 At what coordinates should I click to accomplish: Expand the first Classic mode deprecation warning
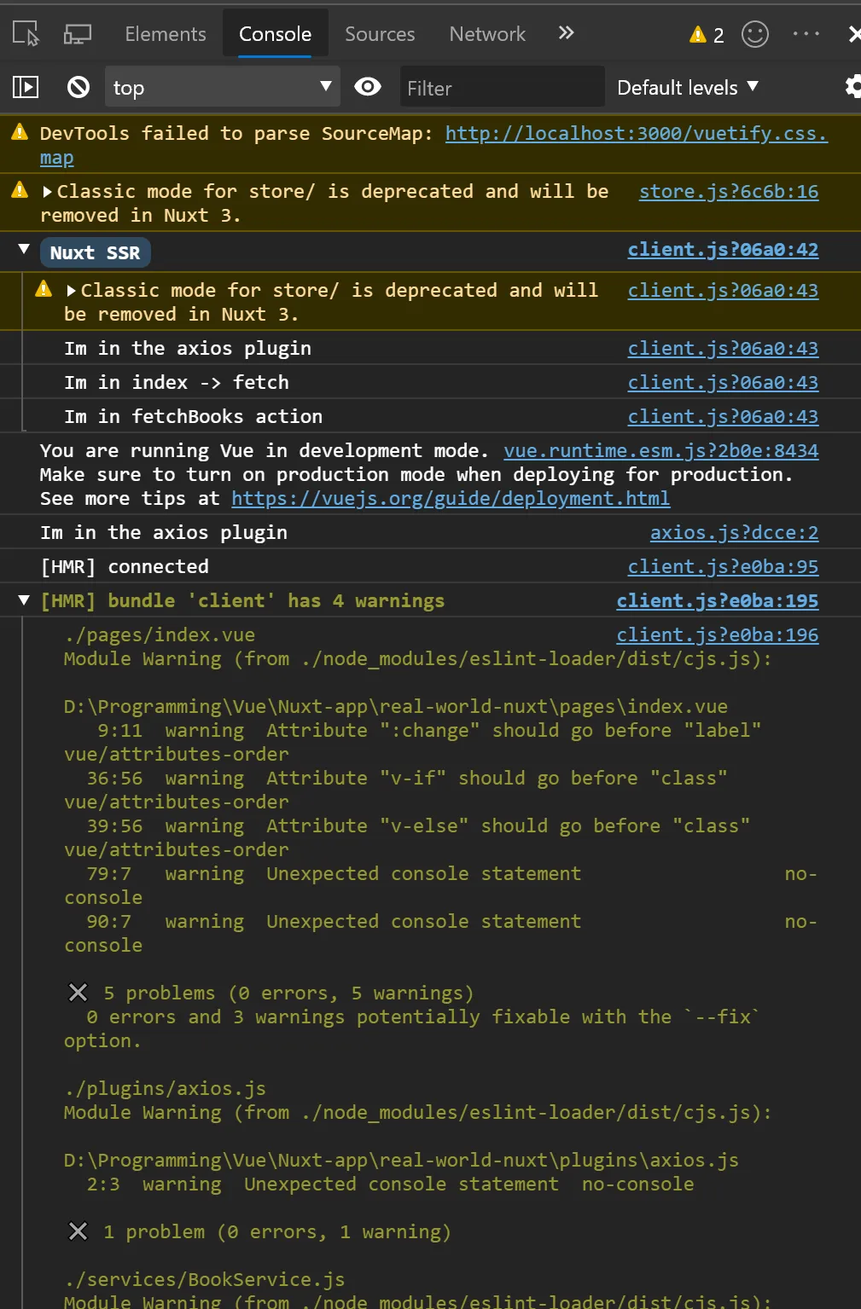(48, 192)
